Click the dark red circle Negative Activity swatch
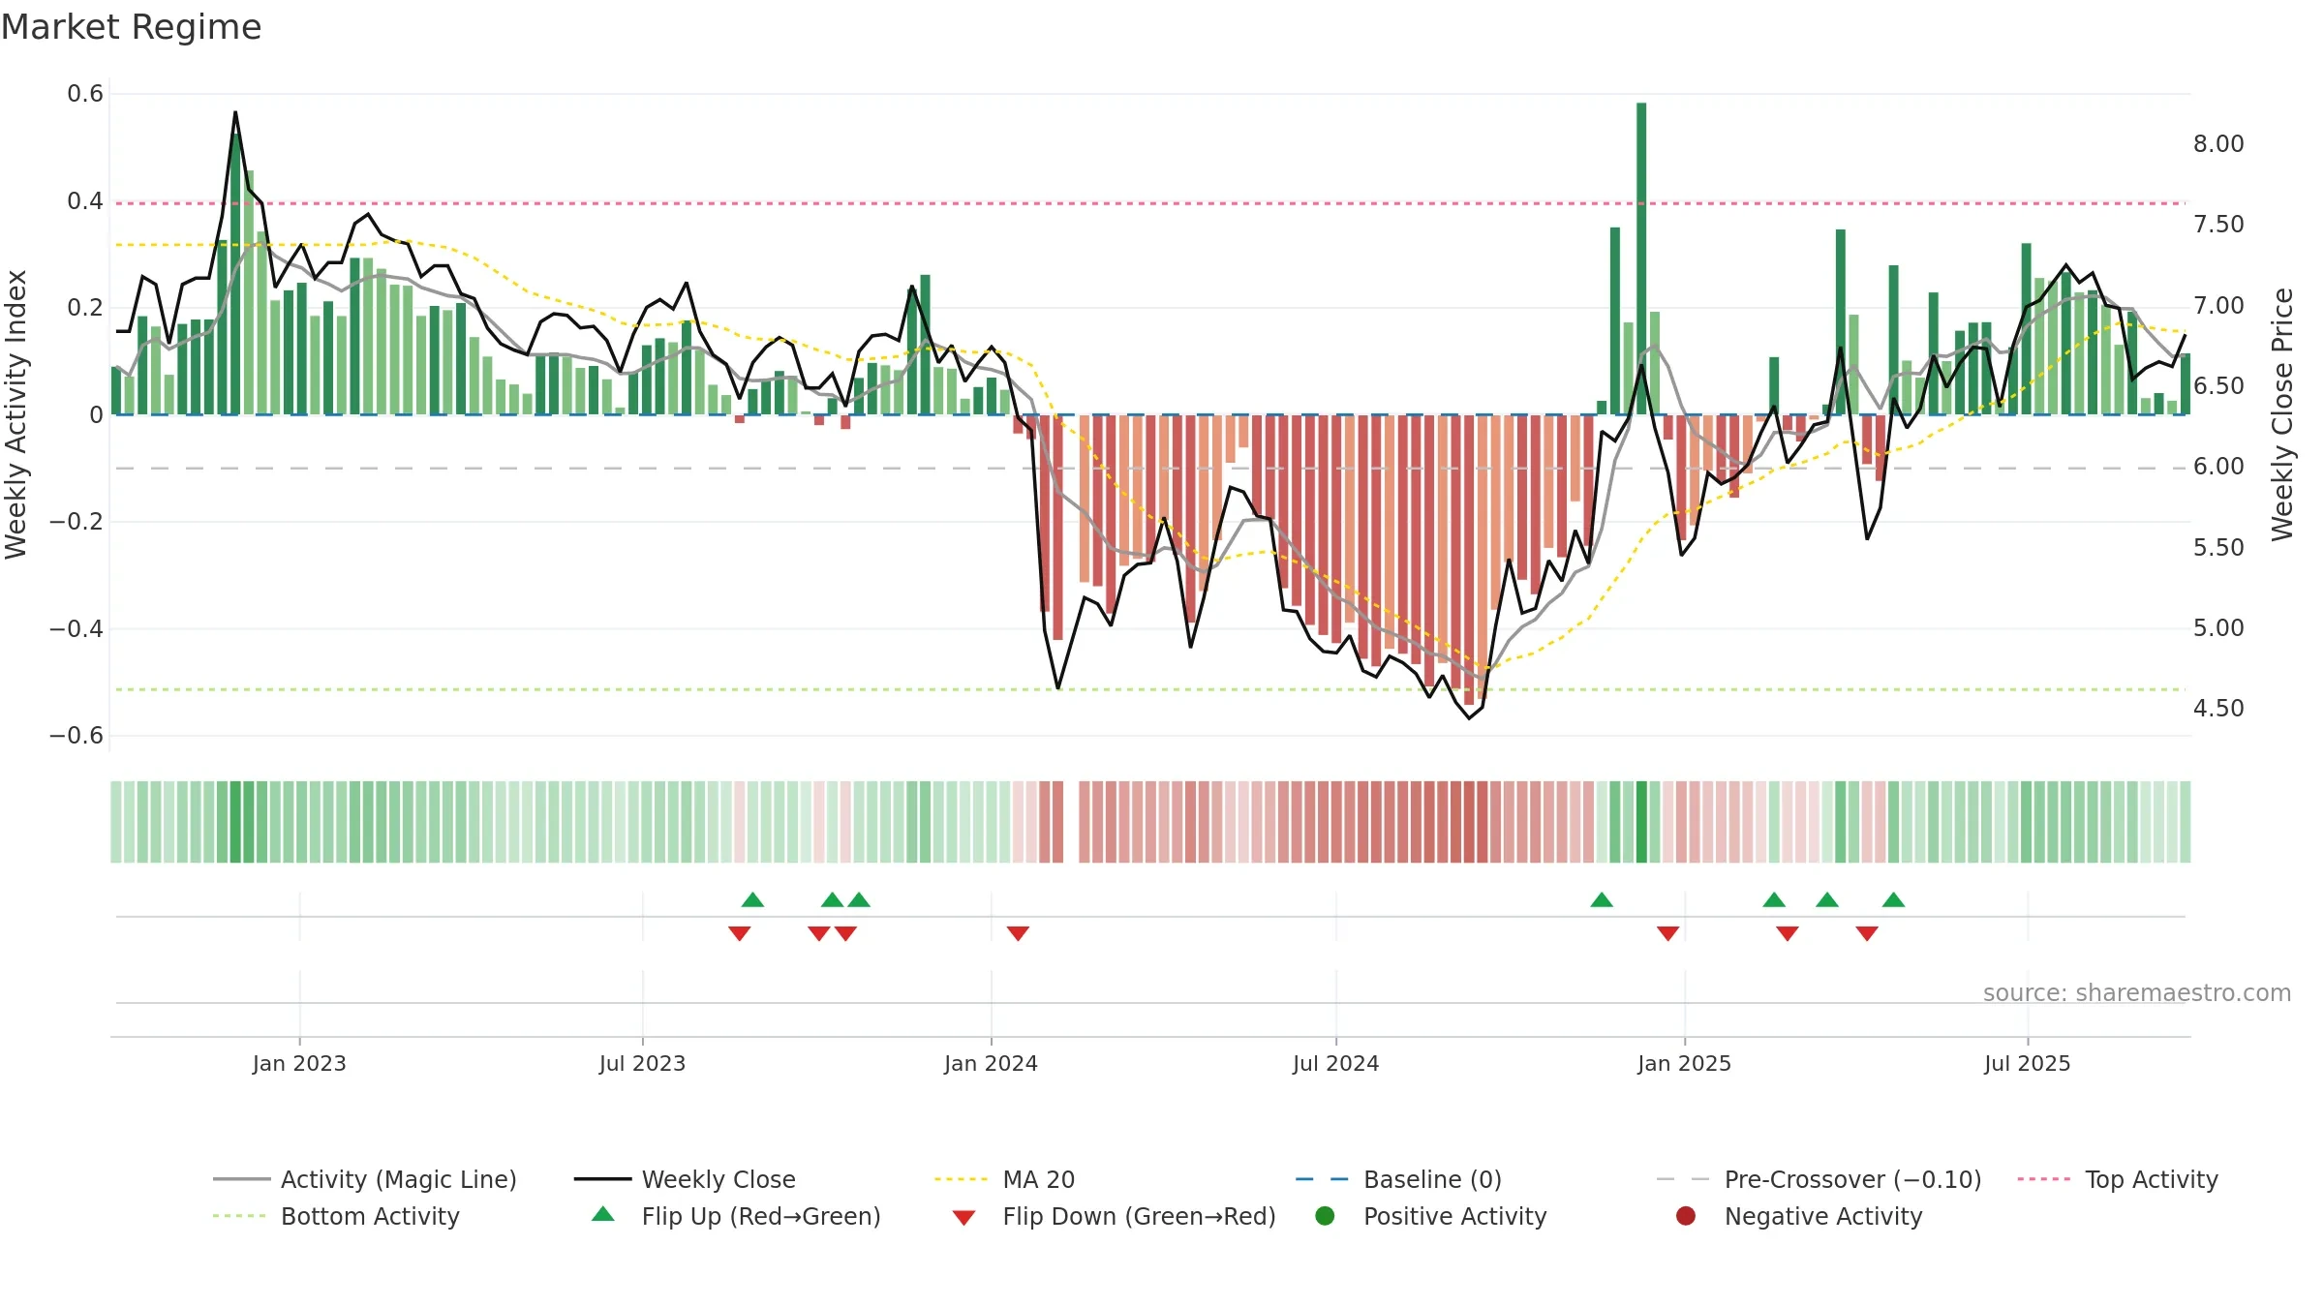2324x1307 pixels. 1686,1216
